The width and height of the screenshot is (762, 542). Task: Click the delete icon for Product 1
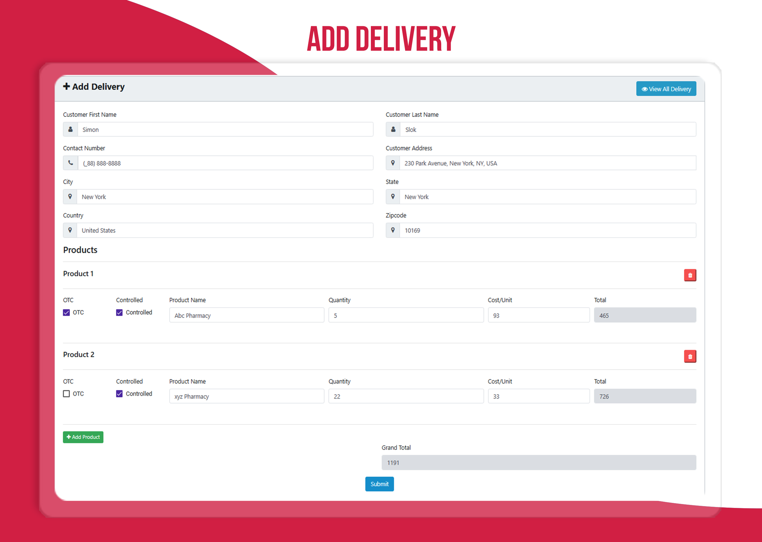click(x=690, y=275)
